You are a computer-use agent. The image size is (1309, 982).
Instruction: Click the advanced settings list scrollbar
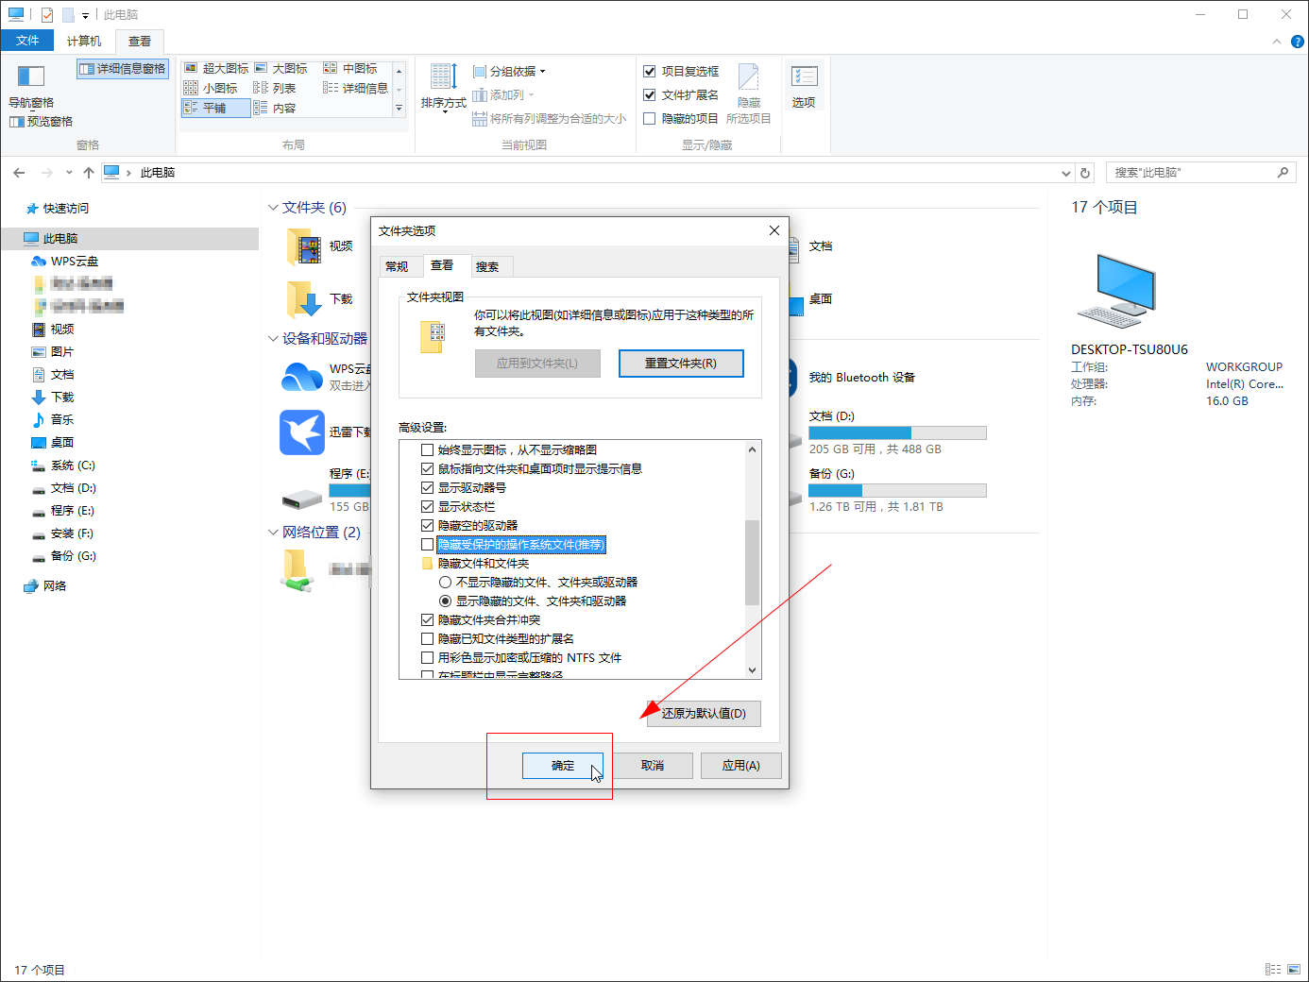[x=752, y=561]
